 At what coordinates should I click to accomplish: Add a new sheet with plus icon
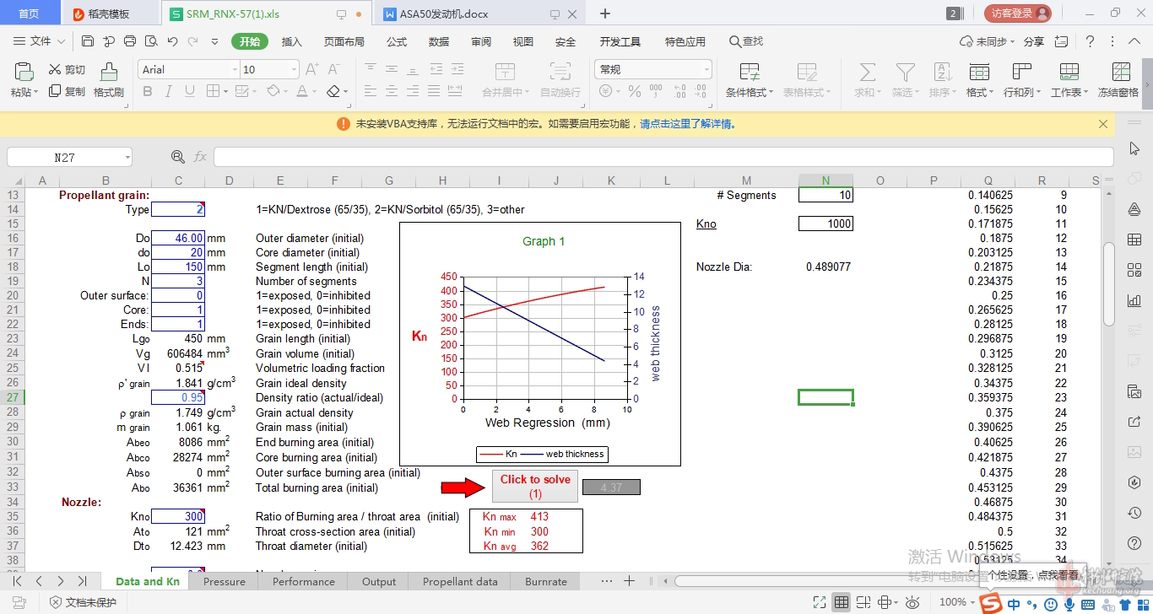(629, 580)
